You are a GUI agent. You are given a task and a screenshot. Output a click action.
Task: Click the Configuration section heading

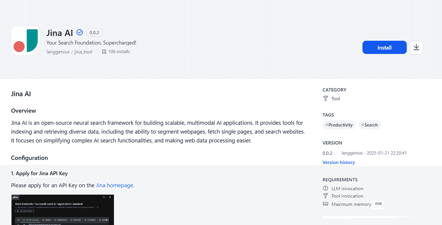tap(29, 158)
